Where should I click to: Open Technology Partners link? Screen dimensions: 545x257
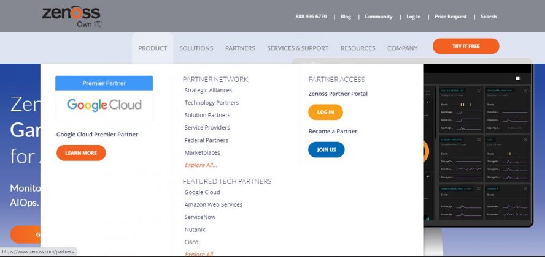coord(211,103)
